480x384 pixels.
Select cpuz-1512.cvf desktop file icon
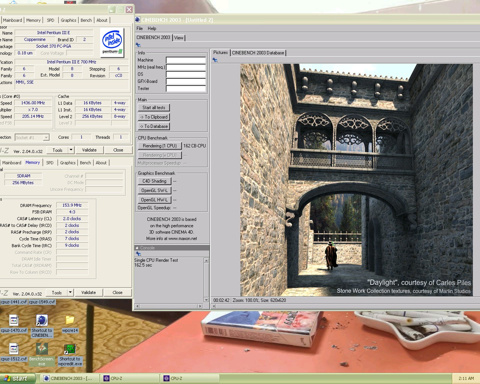pos(13,352)
